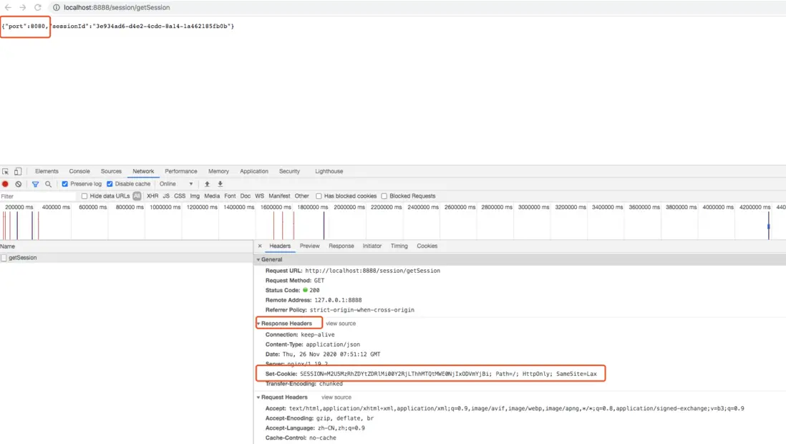
Task: Select the All filter type
Action: [137, 196]
